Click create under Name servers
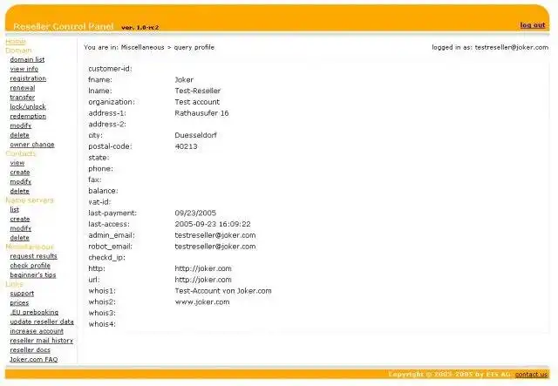Image resolution: width=558 pixels, height=386 pixels. [x=20, y=220]
